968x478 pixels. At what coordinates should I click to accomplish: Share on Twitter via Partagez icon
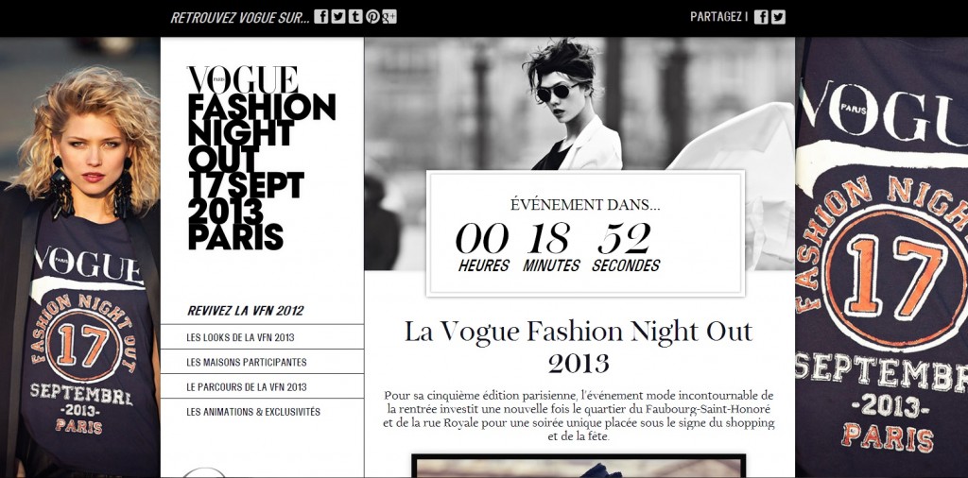point(779,17)
